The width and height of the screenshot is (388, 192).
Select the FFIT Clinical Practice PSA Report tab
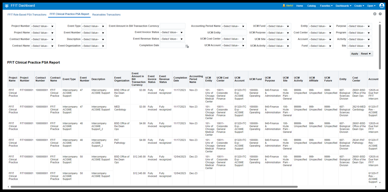69,14
